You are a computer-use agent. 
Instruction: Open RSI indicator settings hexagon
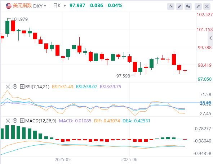pyautogui.click(x=15, y=86)
